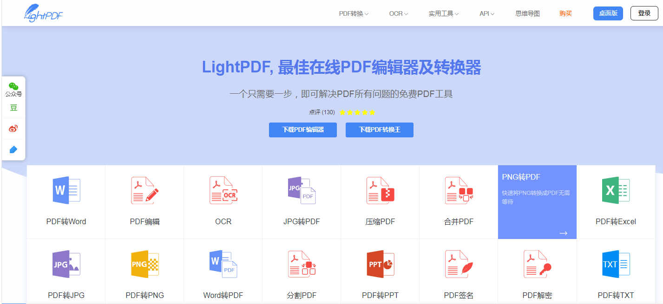Click the PDF转Excel label text
This screenshot has height=304, width=663.
coord(616,221)
